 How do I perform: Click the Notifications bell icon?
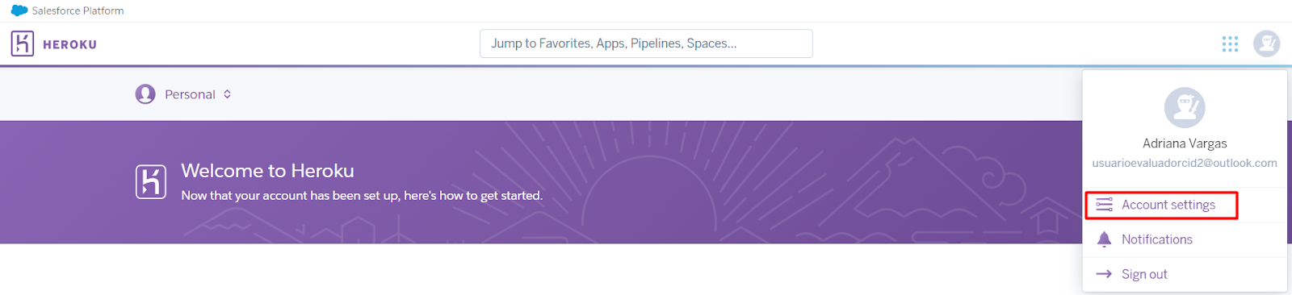pos(1104,239)
